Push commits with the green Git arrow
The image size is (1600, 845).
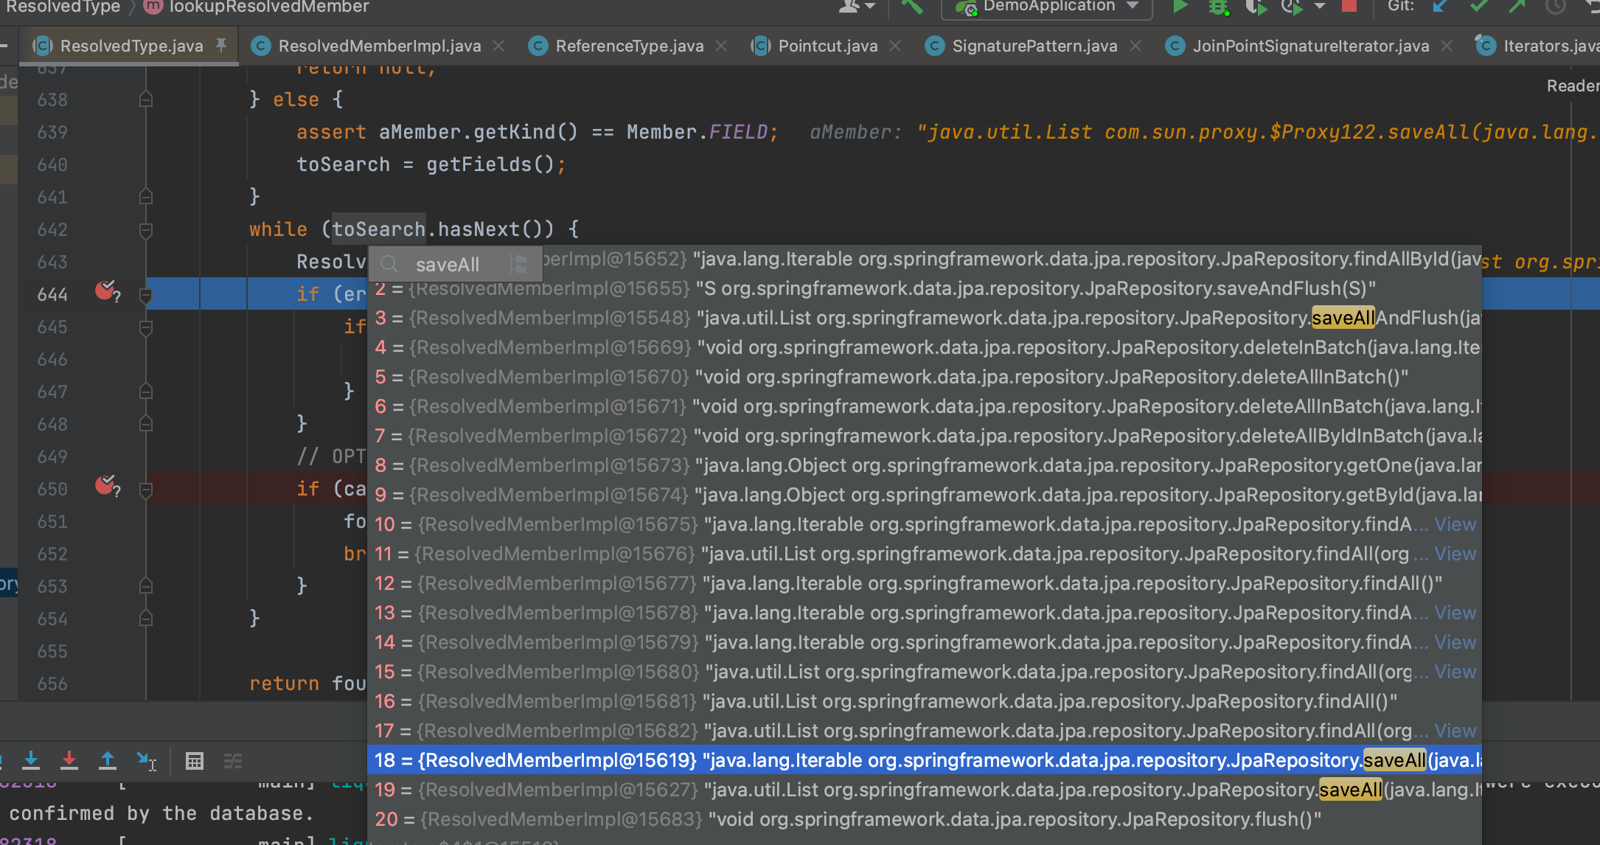1517,7
